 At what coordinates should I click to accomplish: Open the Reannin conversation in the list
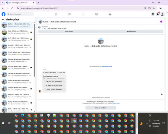point(17,96)
